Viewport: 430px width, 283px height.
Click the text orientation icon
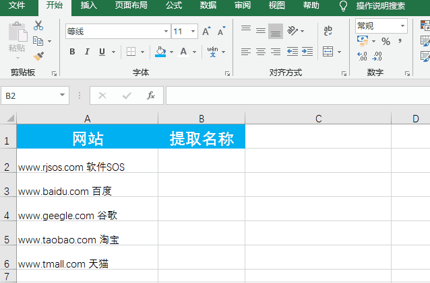pyautogui.click(x=293, y=31)
